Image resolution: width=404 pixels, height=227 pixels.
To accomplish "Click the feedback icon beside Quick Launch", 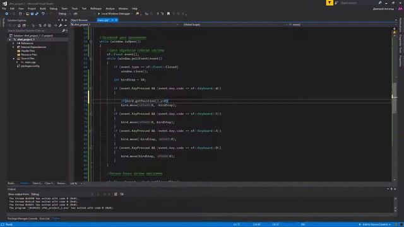I will pyautogui.click(x=336, y=3).
